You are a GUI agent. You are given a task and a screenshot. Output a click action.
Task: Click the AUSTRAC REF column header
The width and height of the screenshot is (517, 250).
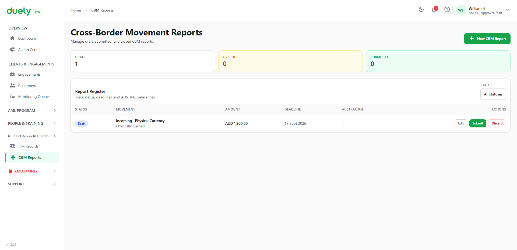[353, 109]
